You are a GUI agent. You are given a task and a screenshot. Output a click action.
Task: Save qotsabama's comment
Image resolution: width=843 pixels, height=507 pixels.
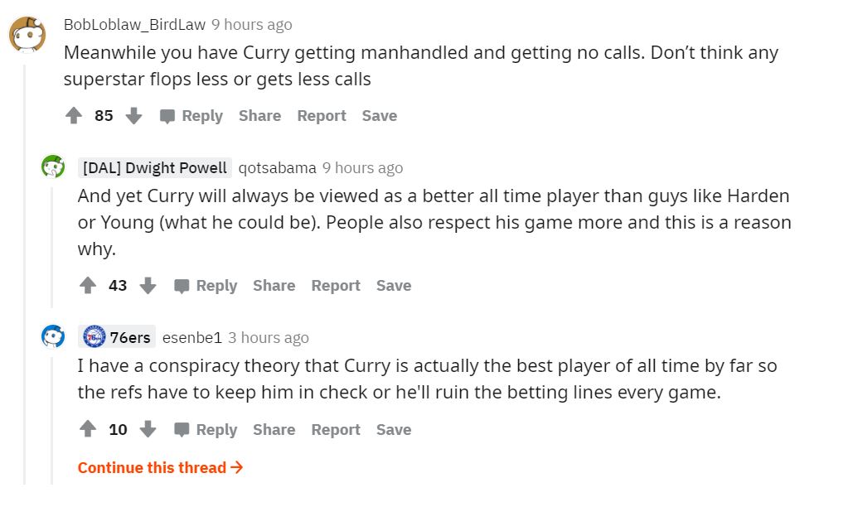394,286
